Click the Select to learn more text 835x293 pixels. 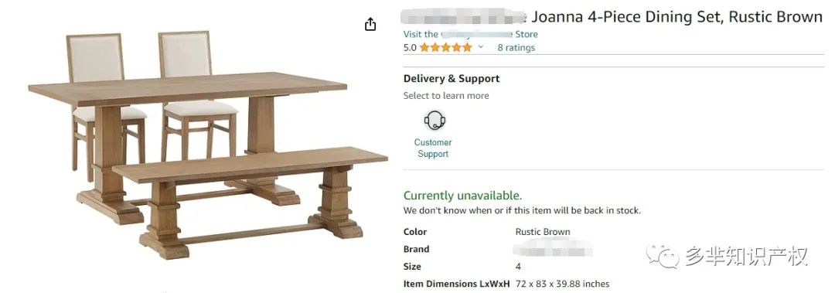(446, 96)
